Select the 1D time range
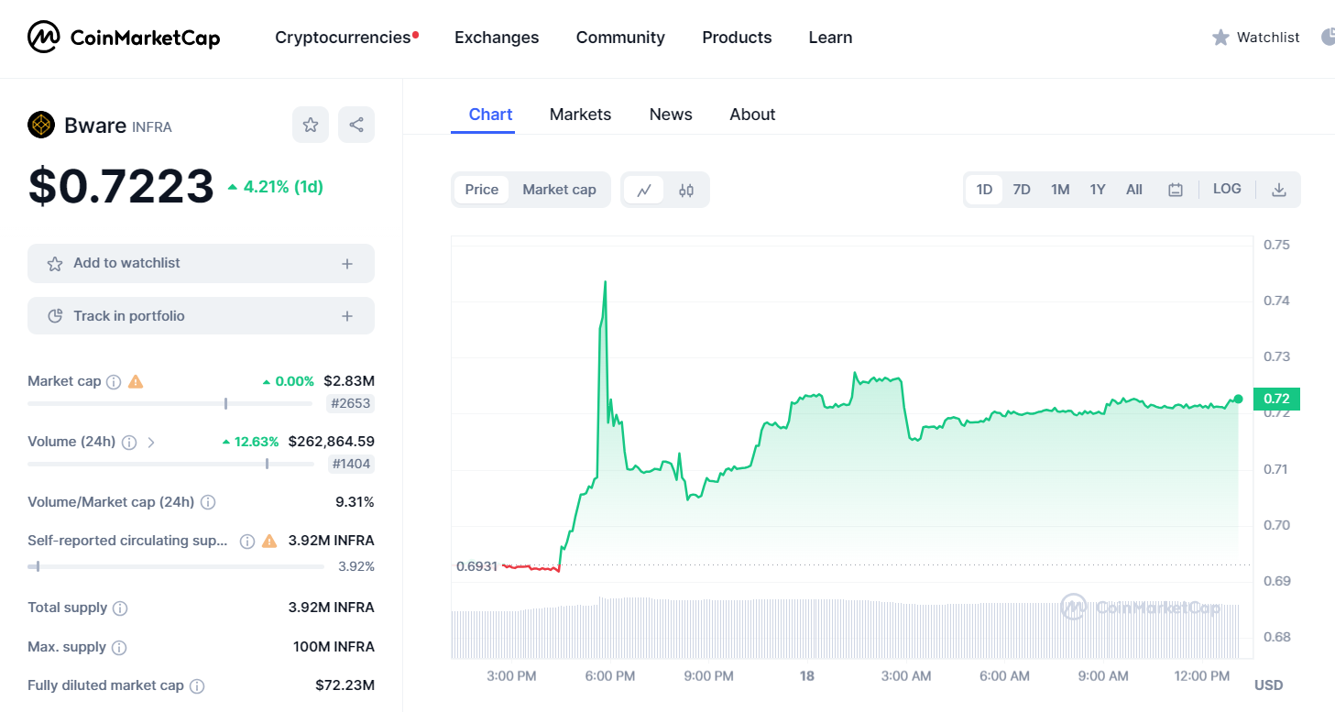This screenshot has width=1335, height=712. [x=984, y=190]
